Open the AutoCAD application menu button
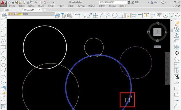Image resolution: width=181 pixels, height=110 pixels. 3,4
